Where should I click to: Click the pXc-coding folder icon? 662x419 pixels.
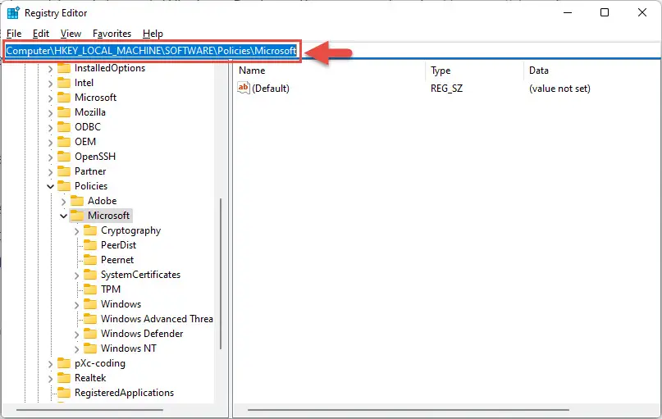tap(64, 363)
